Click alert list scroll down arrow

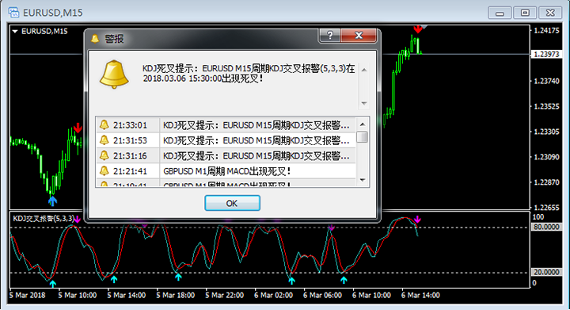[x=363, y=180]
